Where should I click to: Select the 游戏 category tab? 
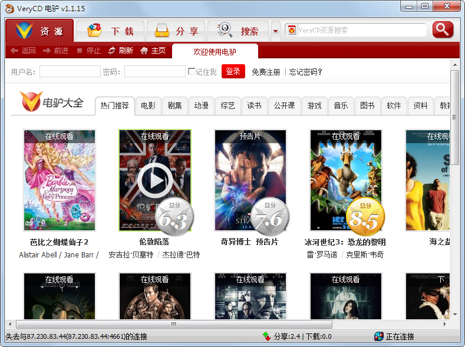[314, 106]
